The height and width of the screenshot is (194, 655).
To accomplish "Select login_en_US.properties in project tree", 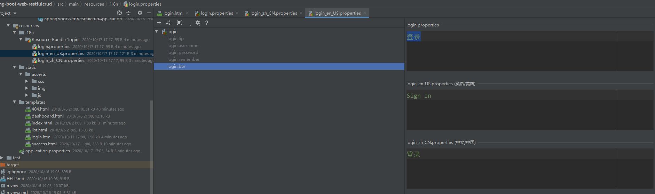I will pos(61,54).
